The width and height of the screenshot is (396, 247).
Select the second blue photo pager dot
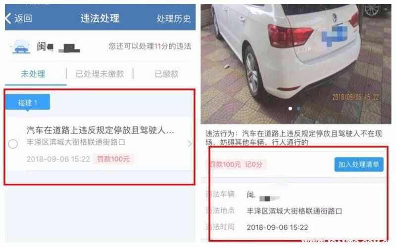pos(298,108)
